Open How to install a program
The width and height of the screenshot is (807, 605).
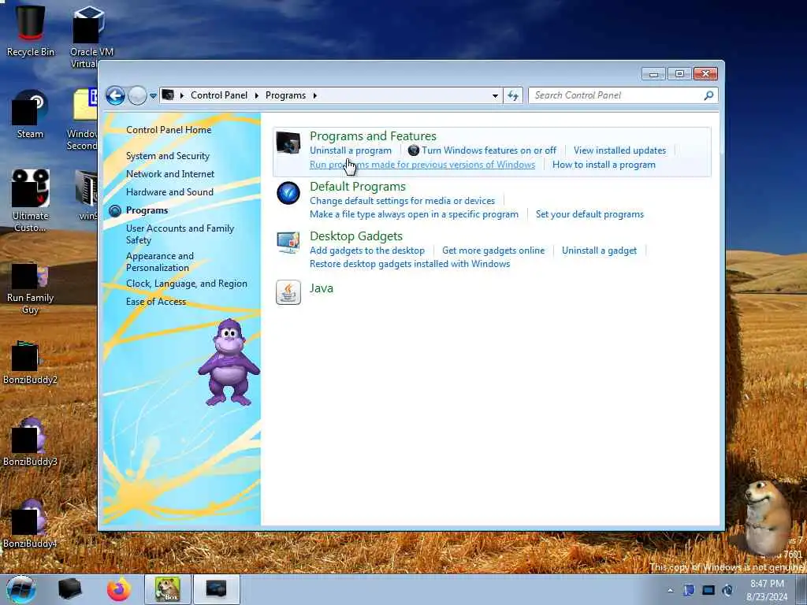pos(604,165)
